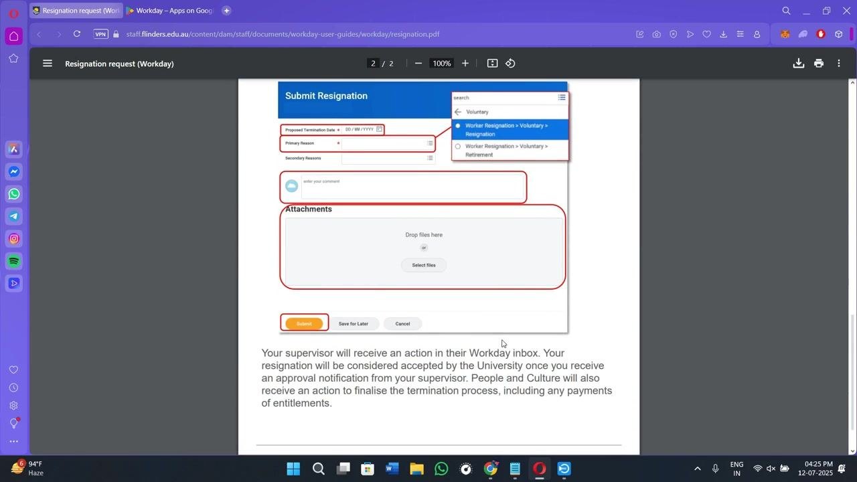Open lightbulb tips icon in sidebar
This screenshot has width=857, height=482.
pyautogui.click(x=13, y=423)
